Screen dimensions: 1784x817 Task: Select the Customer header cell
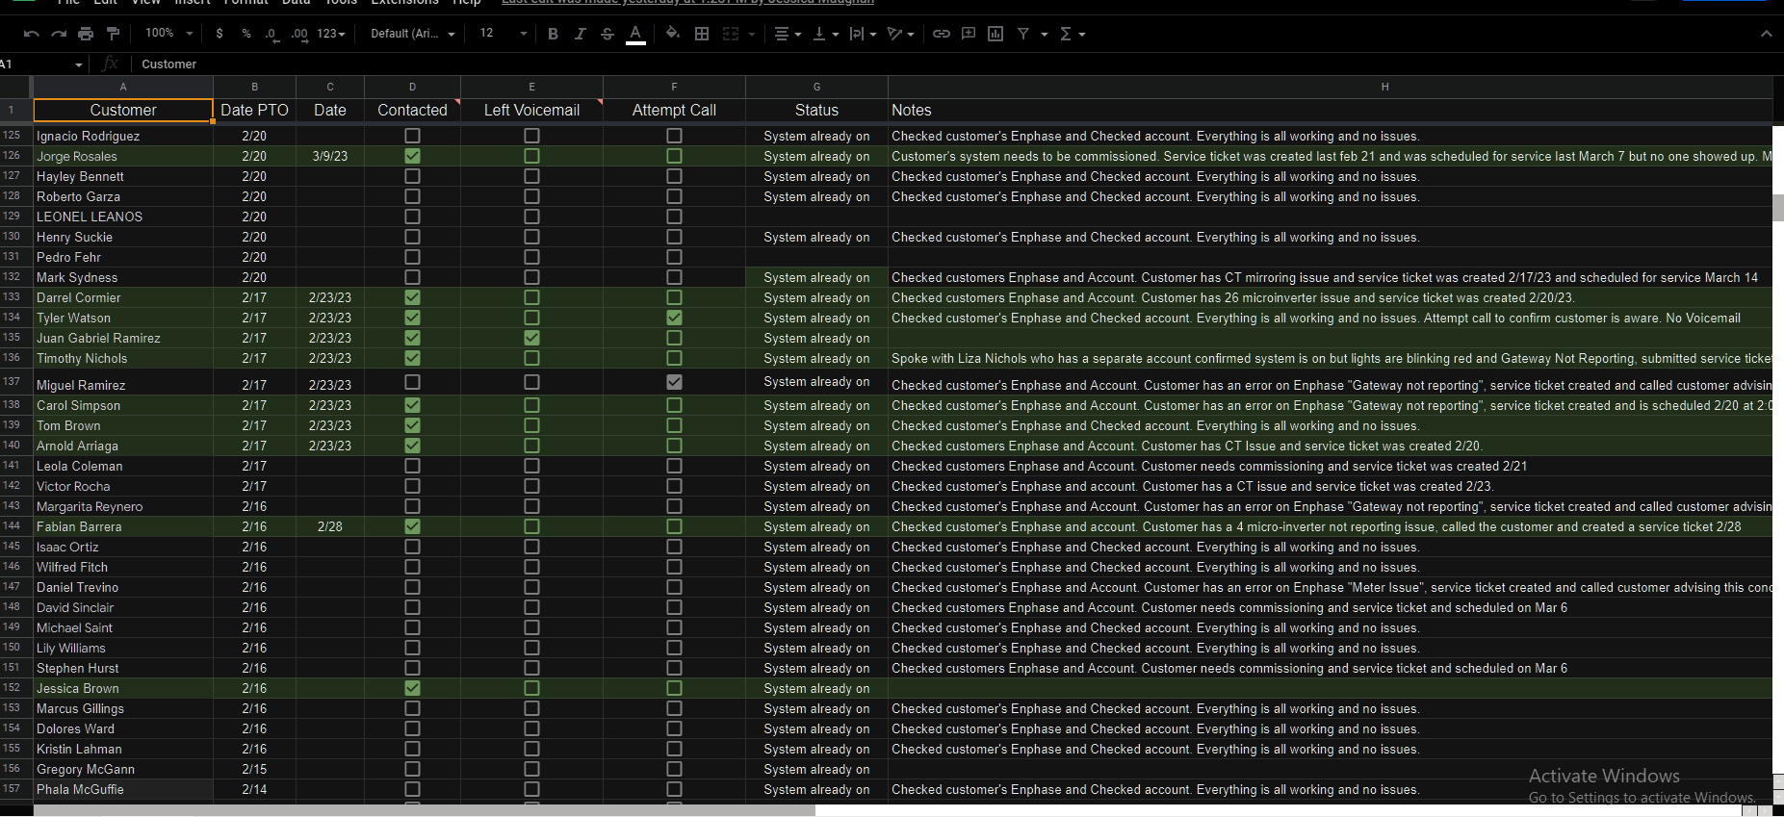123,110
